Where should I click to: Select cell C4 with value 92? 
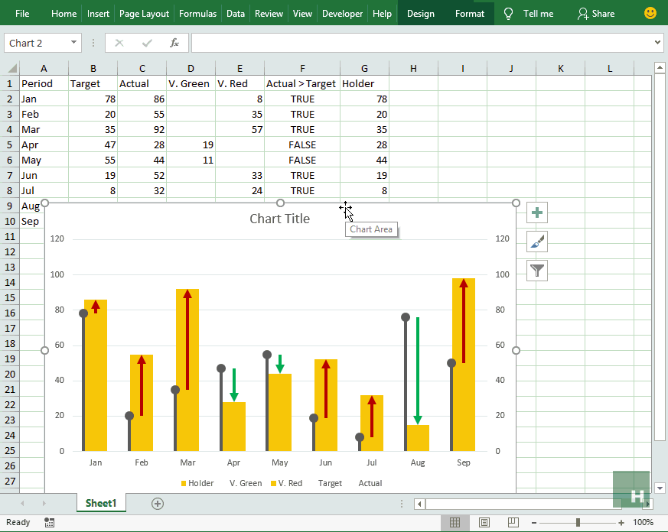click(x=142, y=129)
